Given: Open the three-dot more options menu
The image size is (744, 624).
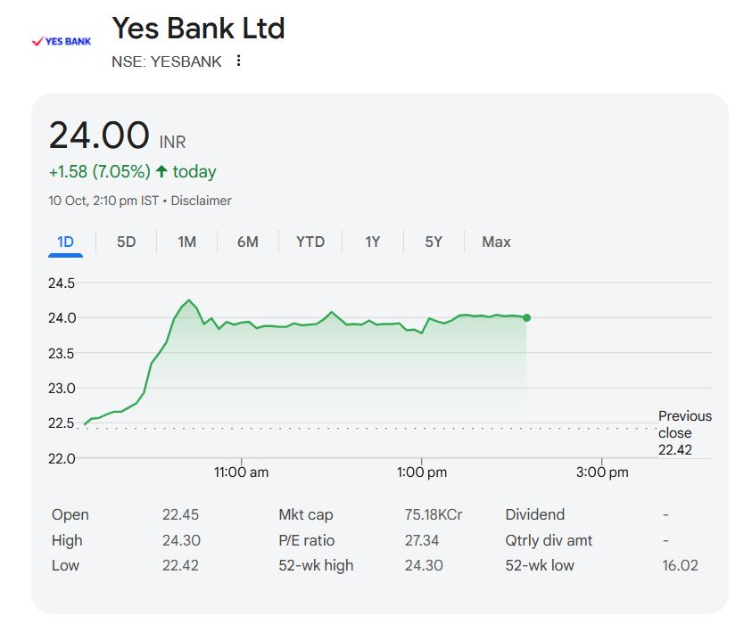Looking at the screenshot, I should click(238, 61).
